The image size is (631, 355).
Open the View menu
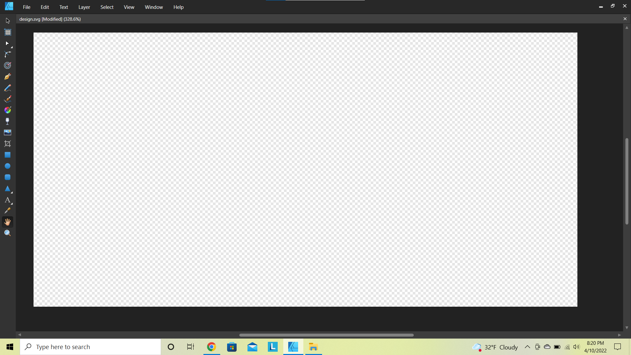click(129, 7)
